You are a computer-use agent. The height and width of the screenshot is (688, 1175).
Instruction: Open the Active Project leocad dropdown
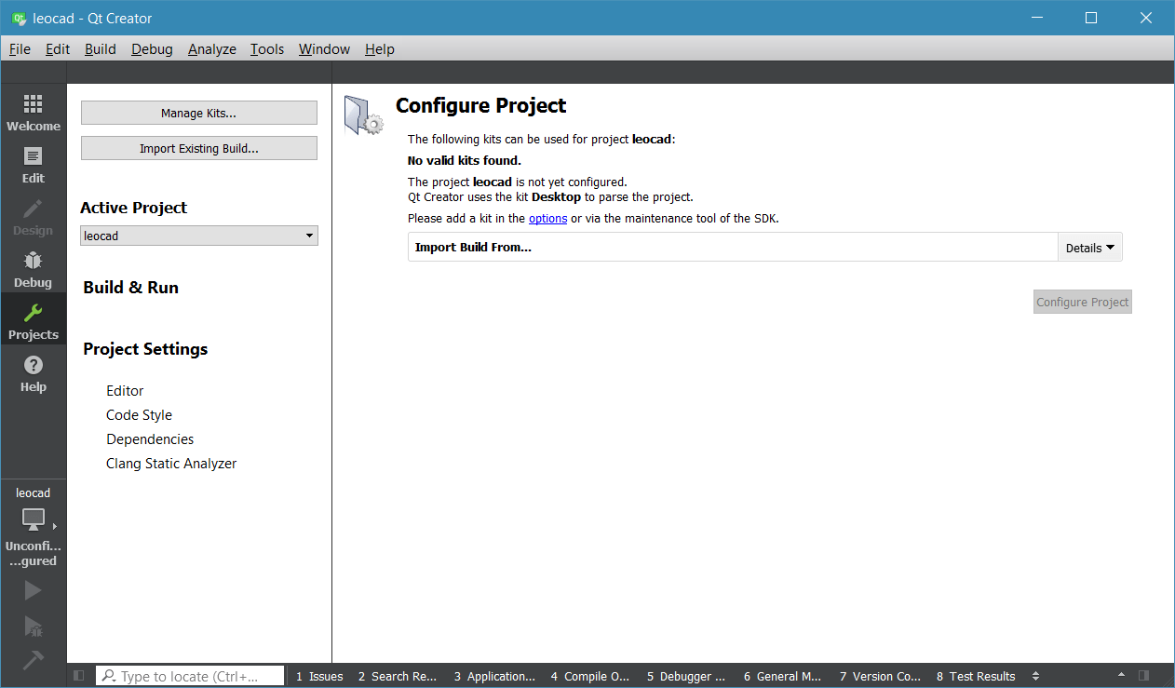coord(199,236)
